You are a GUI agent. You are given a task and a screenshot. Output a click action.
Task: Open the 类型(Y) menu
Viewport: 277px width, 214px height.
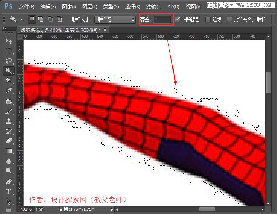point(111,7)
